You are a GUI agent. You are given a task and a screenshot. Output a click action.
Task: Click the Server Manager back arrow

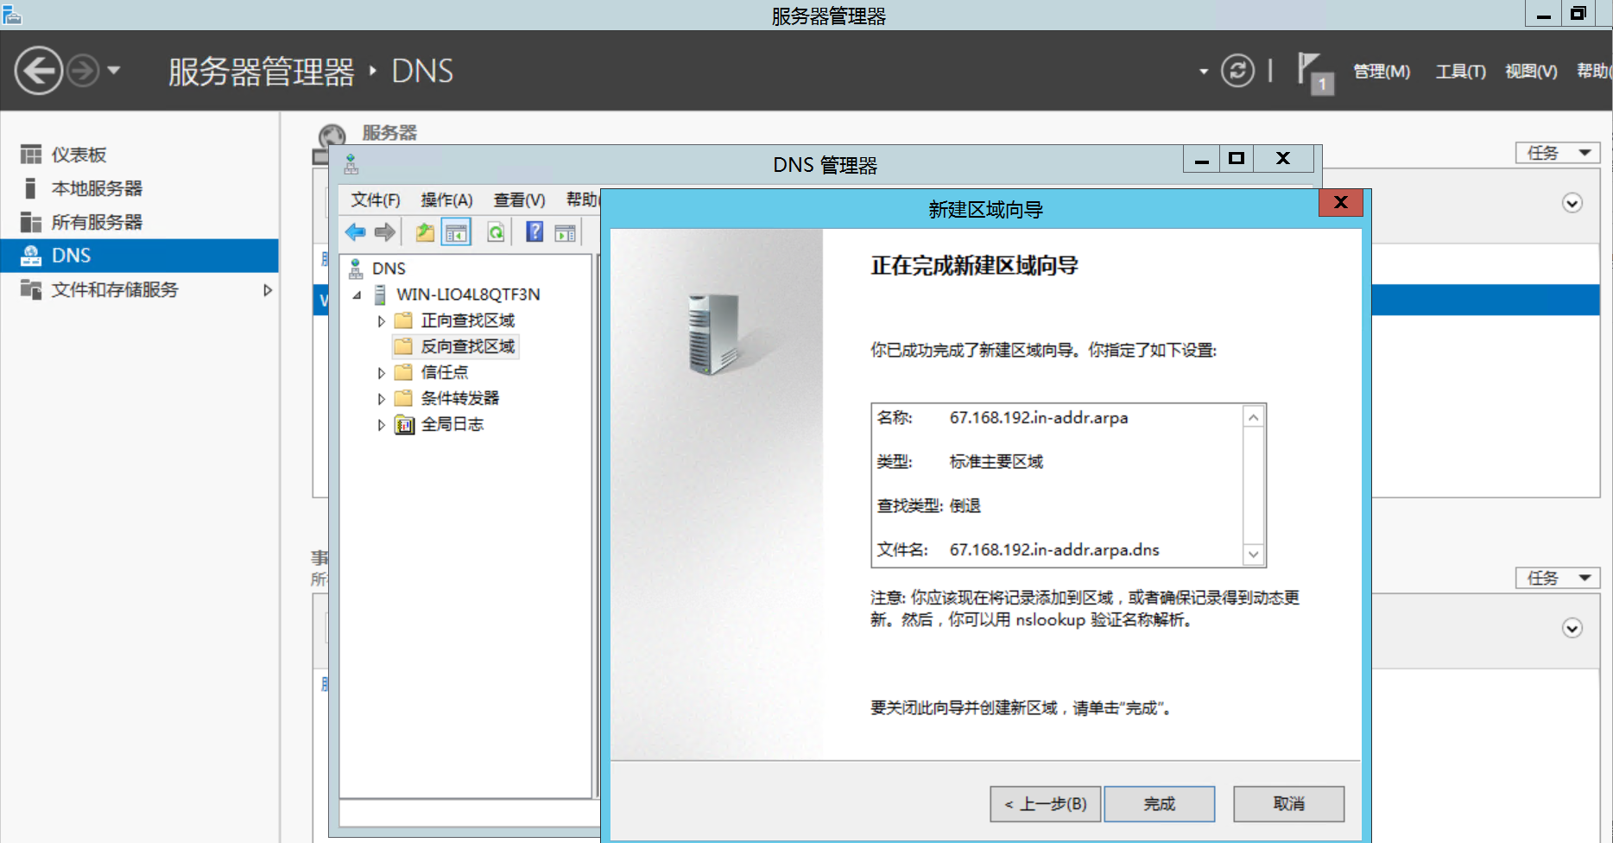coord(39,71)
